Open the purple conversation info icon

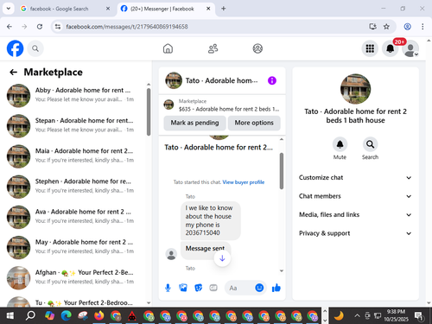(x=272, y=80)
